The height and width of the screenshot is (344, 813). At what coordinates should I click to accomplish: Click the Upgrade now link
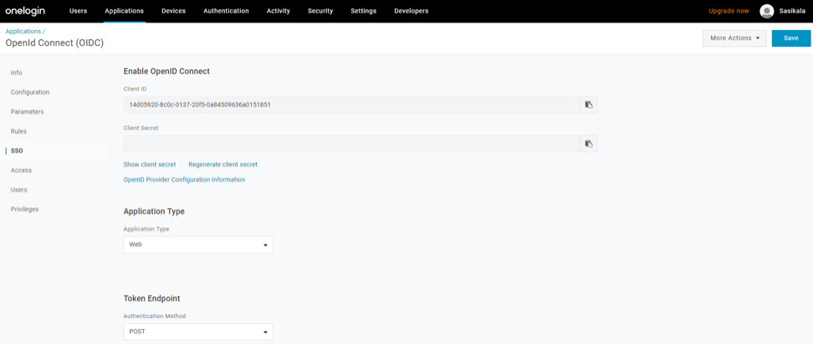pyautogui.click(x=729, y=11)
